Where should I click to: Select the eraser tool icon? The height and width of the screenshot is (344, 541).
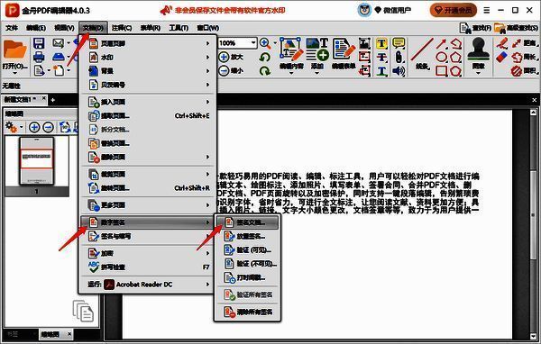(x=501, y=57)
